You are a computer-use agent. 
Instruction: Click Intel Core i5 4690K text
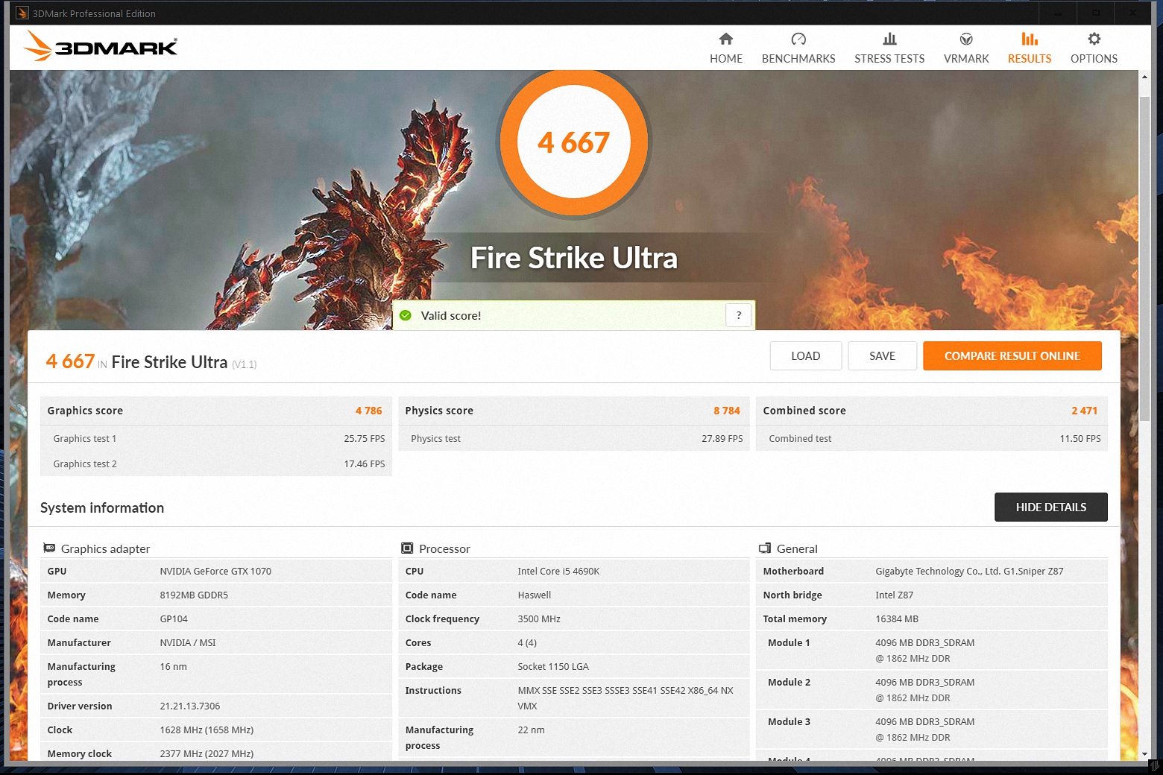tap(558, 571)
